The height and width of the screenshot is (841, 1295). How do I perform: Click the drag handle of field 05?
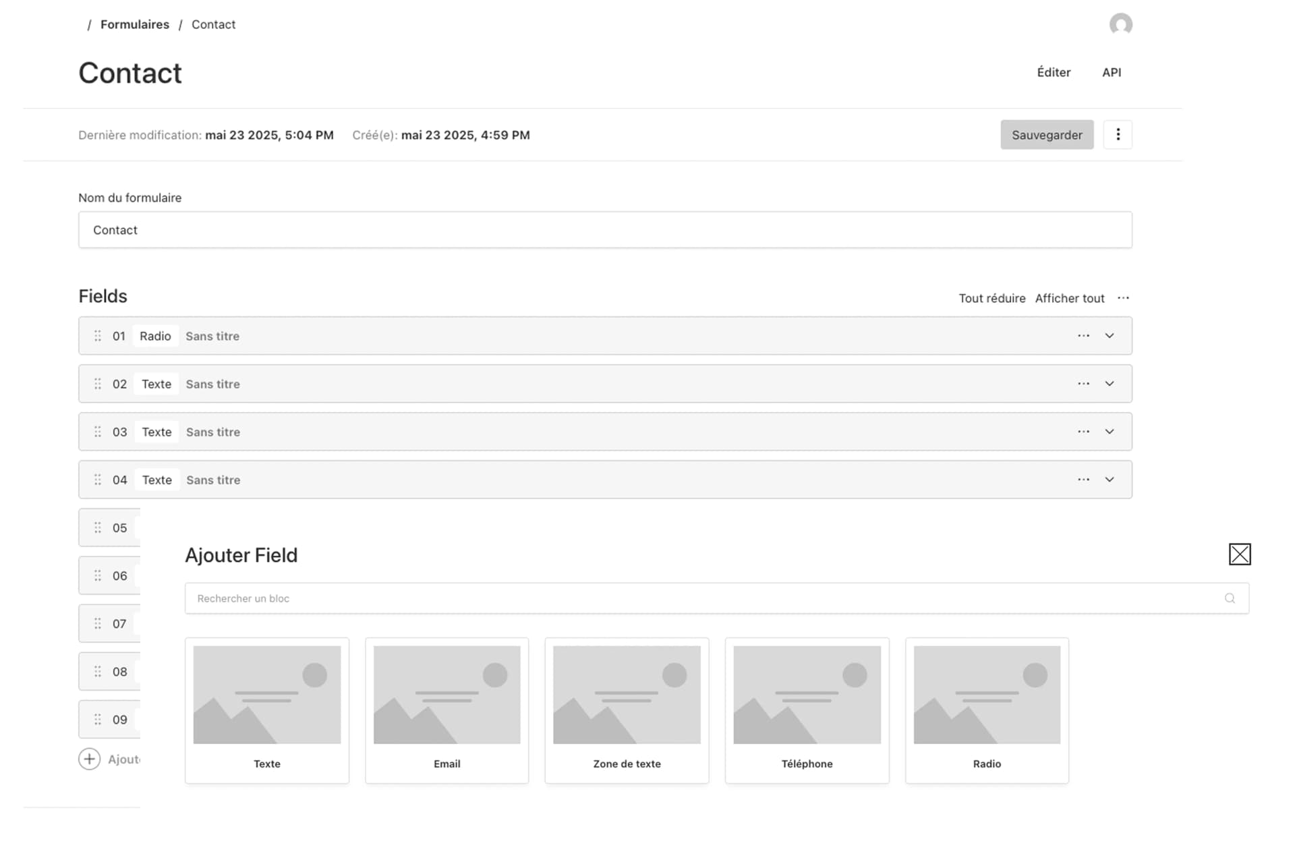pos(98,527)
